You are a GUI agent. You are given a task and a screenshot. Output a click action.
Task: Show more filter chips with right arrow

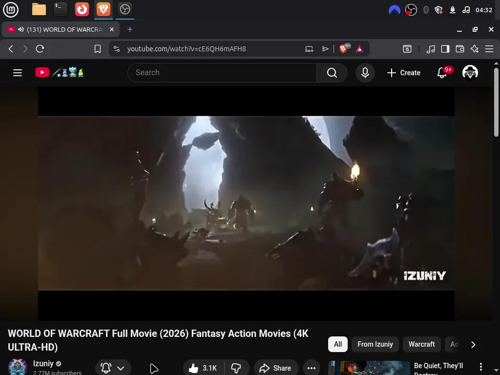pos(473,344)
